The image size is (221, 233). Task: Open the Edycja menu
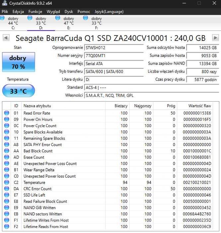(18, 12)
